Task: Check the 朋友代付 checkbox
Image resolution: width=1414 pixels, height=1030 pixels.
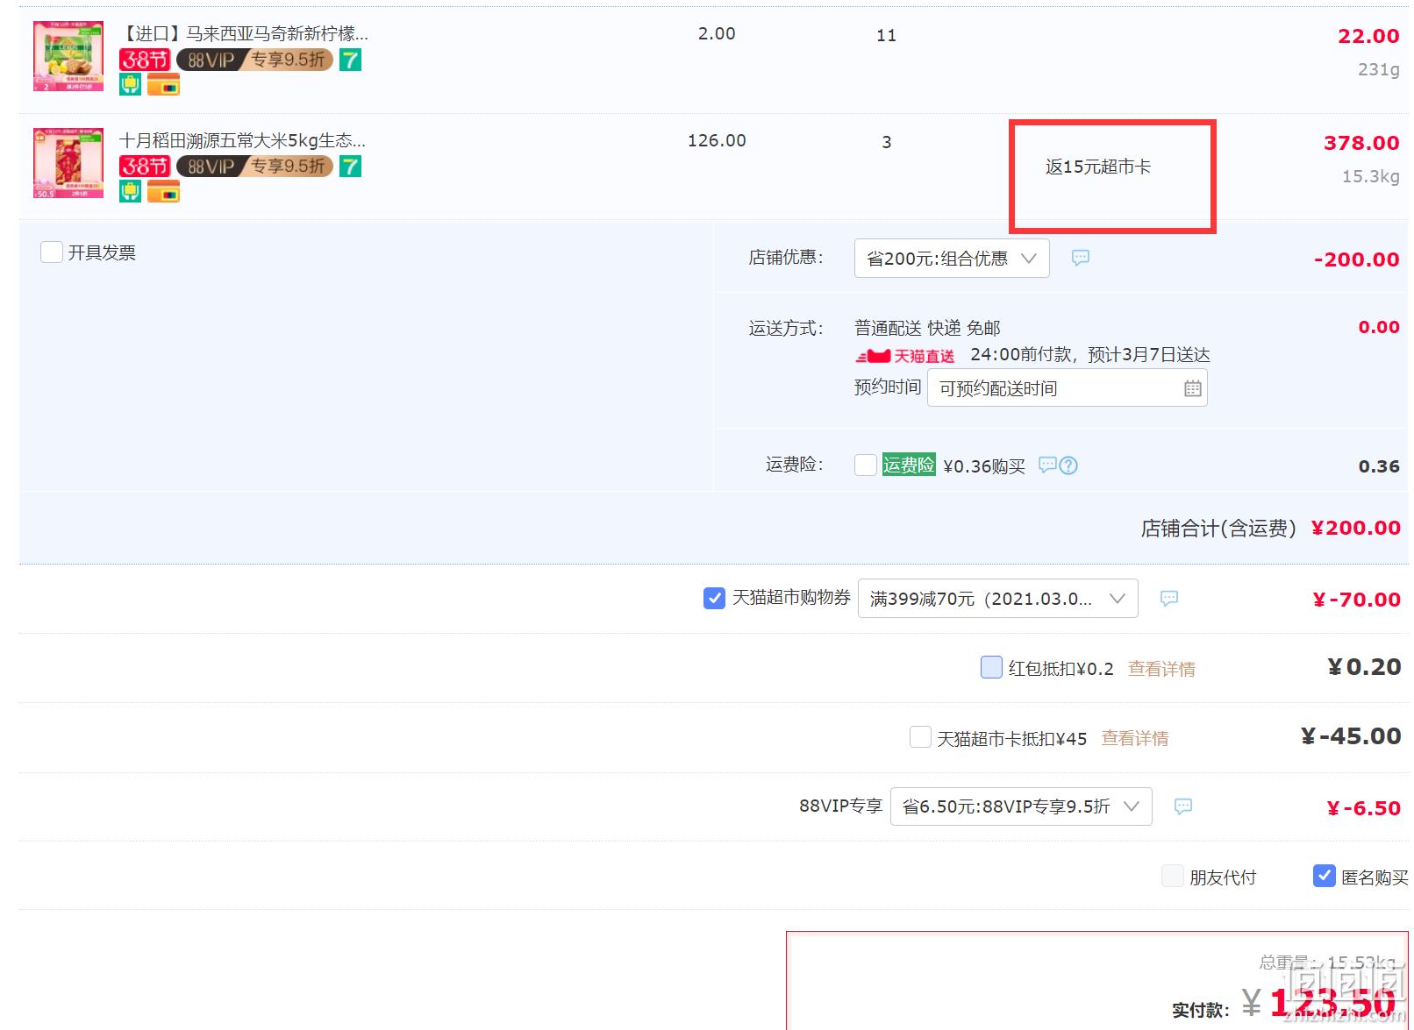Action: click(1172, 876)
